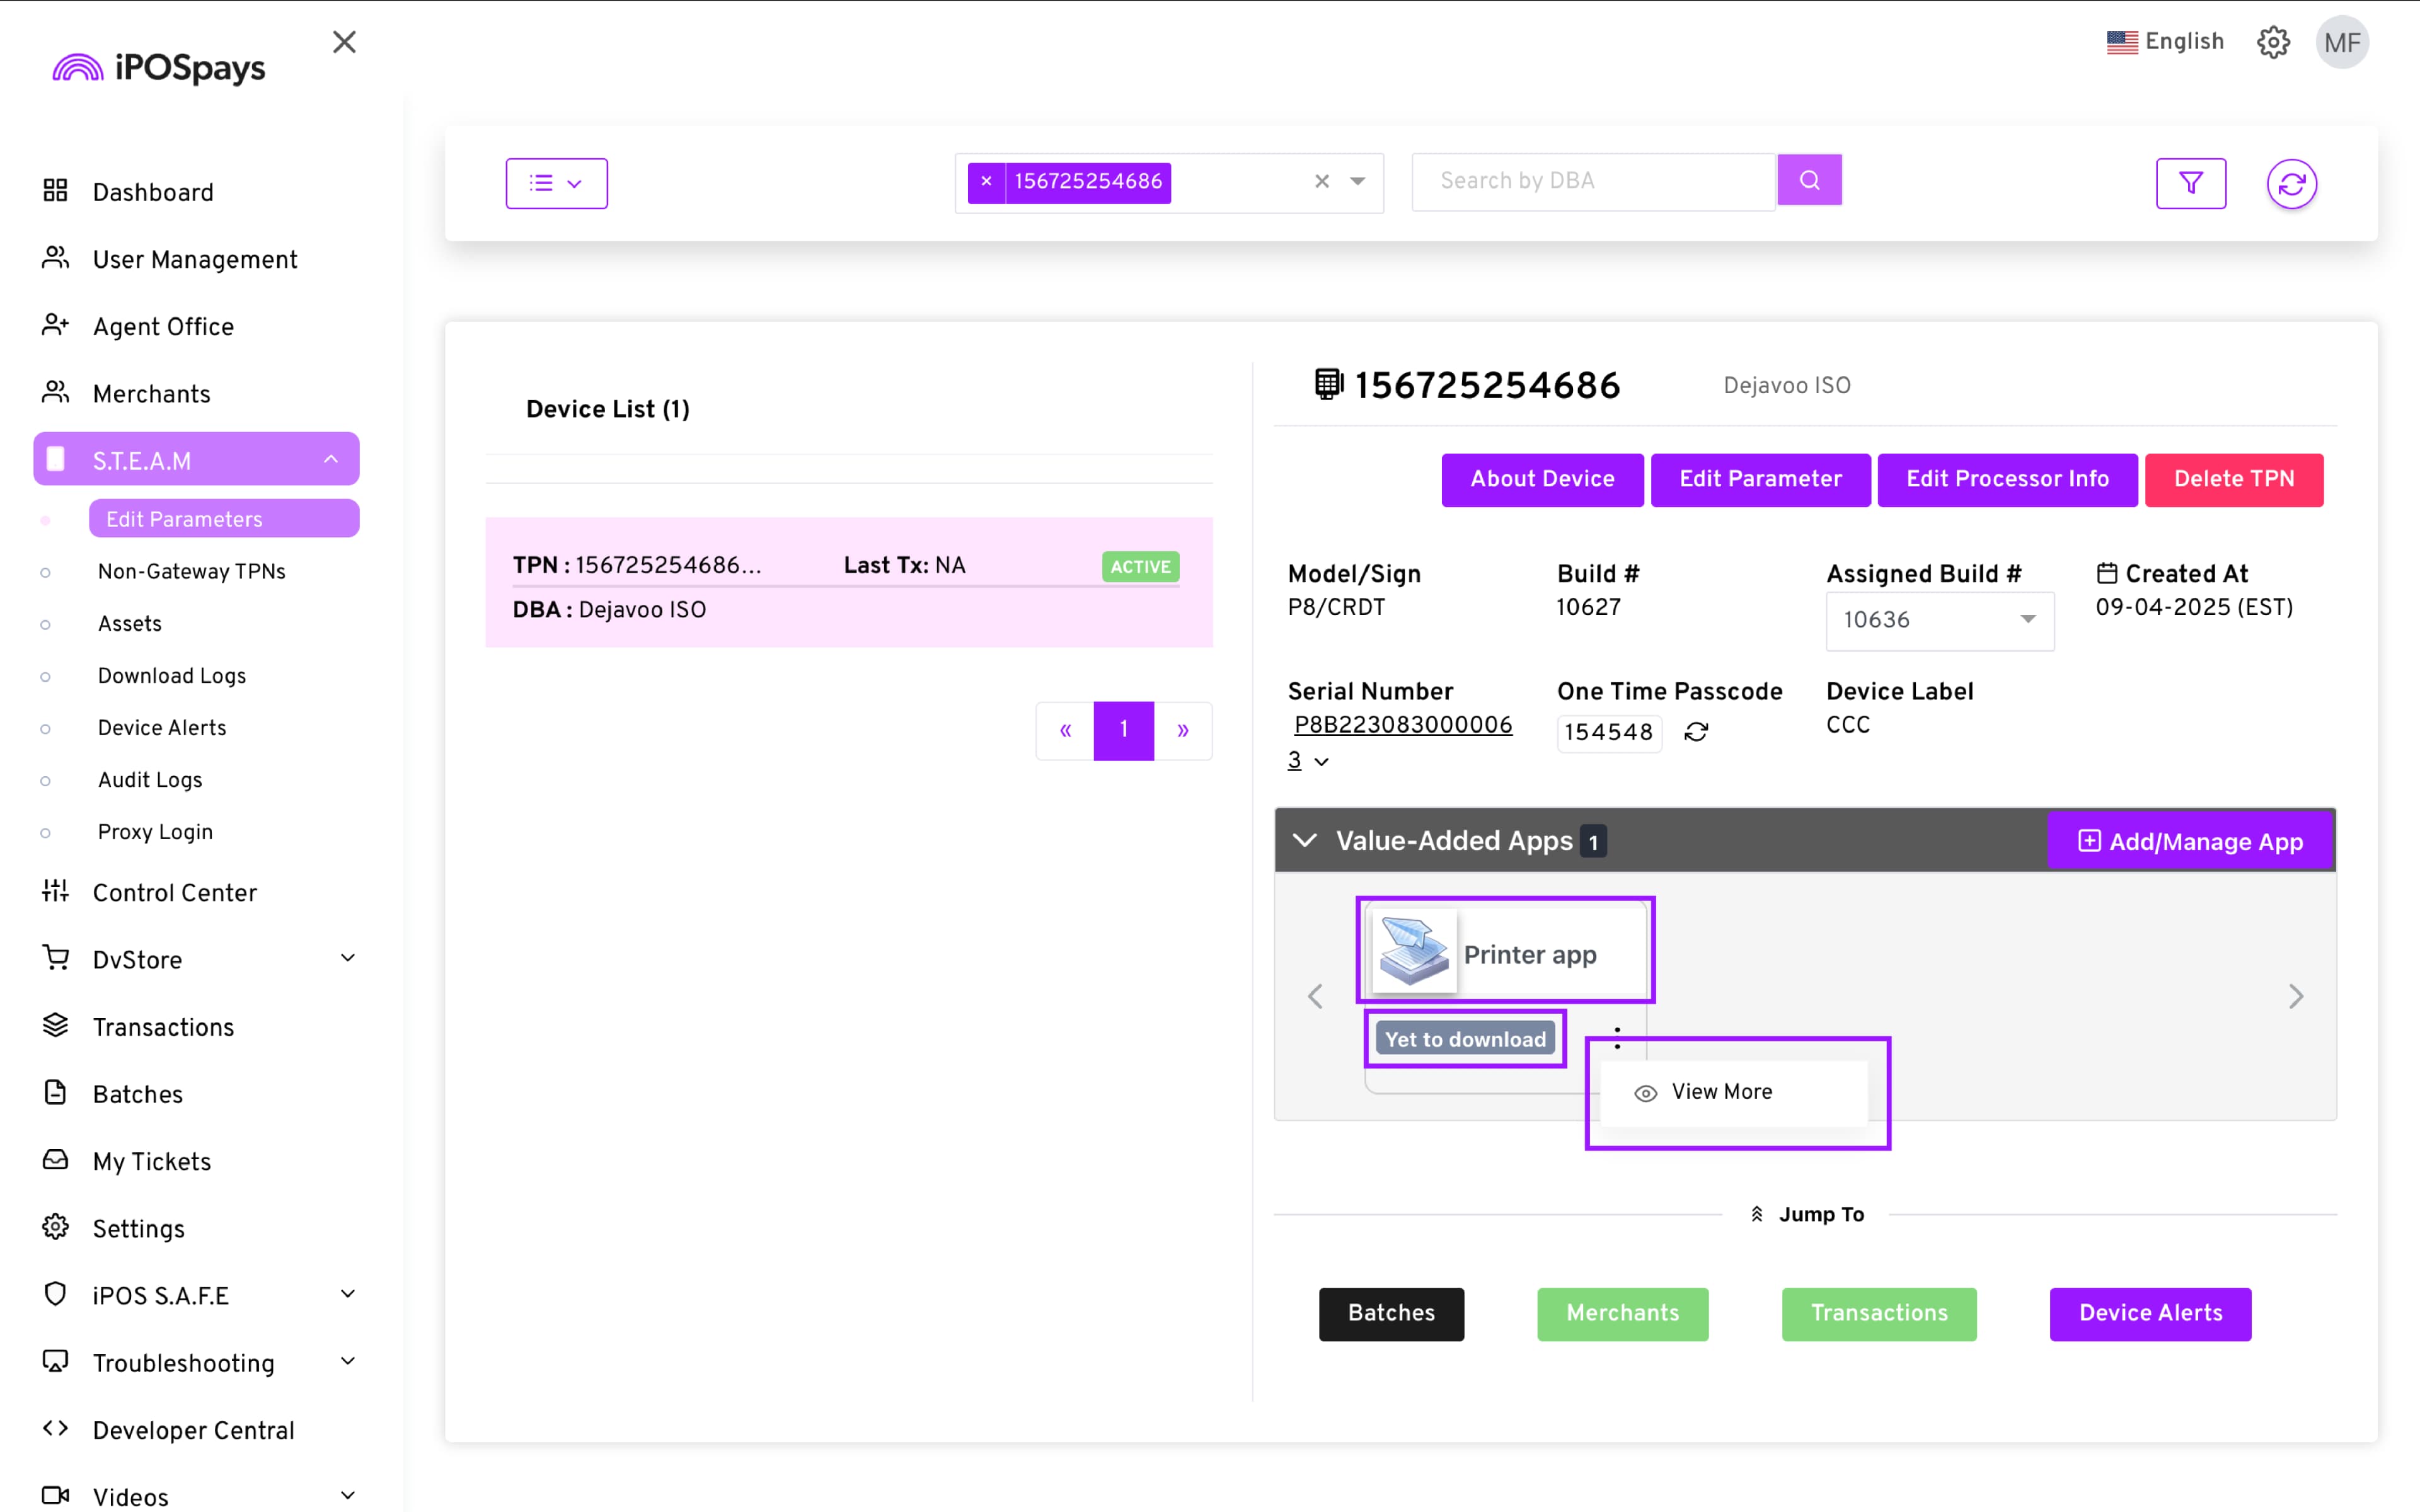Remove the 156725254686 tag chip

point(986,182)
